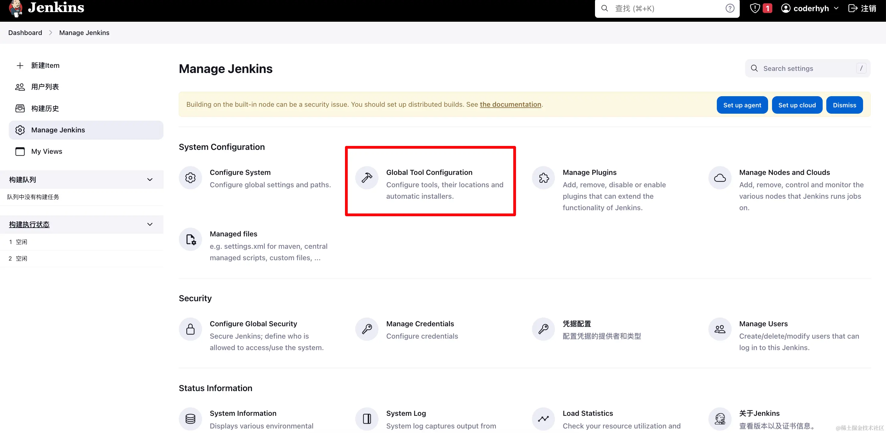Click the search magnifier icon in header
Screen dimensions: 886x433
pyautogui.click(x=604, y=8)
